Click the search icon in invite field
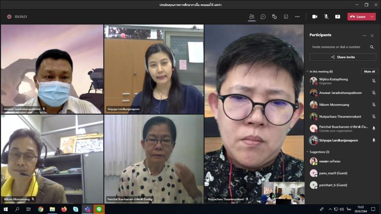 pyautogui.click(x=372, y=47)
